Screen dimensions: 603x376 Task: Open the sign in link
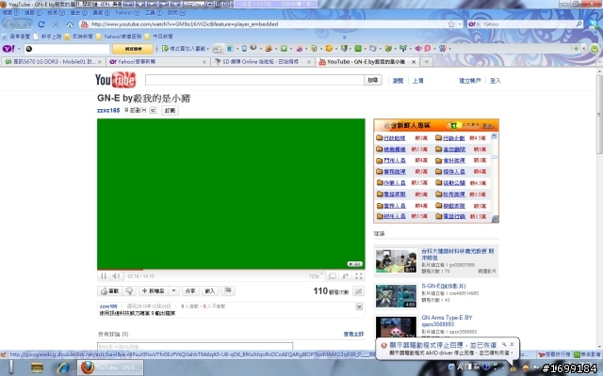point(496,81)
